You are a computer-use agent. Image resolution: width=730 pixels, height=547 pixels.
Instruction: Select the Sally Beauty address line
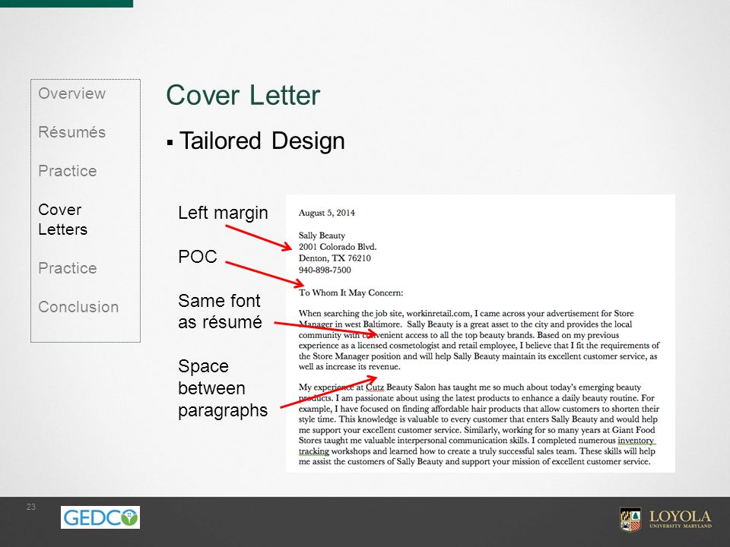tap(322, 236)
